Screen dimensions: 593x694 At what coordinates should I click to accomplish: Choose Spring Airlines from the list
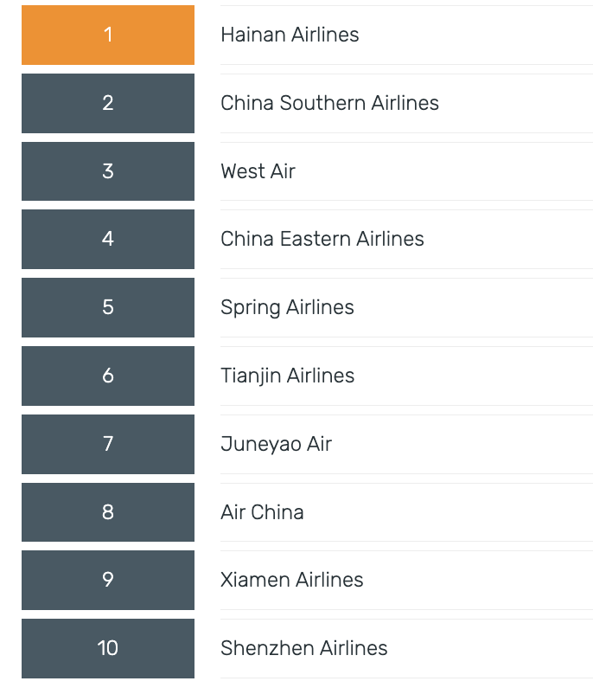[x=287, y=307]
